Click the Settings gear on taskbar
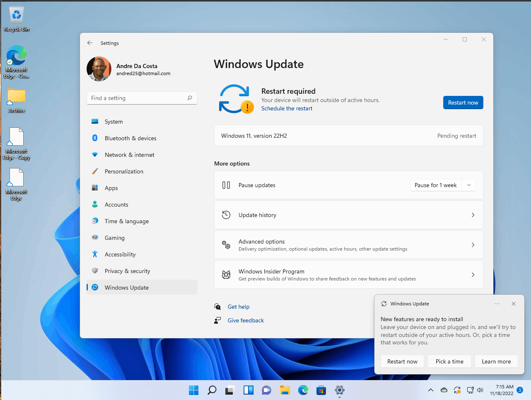This screenshot has width=531, height=400. click(x=339, y=390)
